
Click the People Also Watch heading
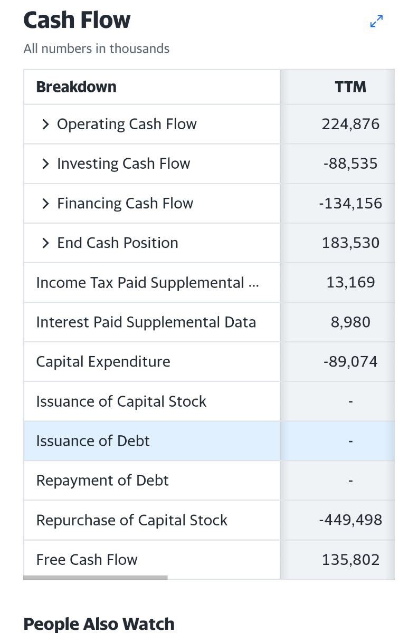click(99, 624)
